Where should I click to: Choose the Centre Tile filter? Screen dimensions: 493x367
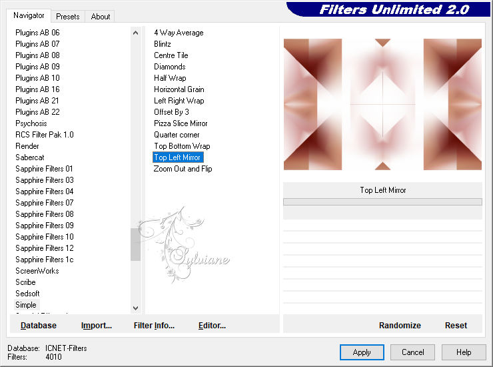tap(171, 55)
